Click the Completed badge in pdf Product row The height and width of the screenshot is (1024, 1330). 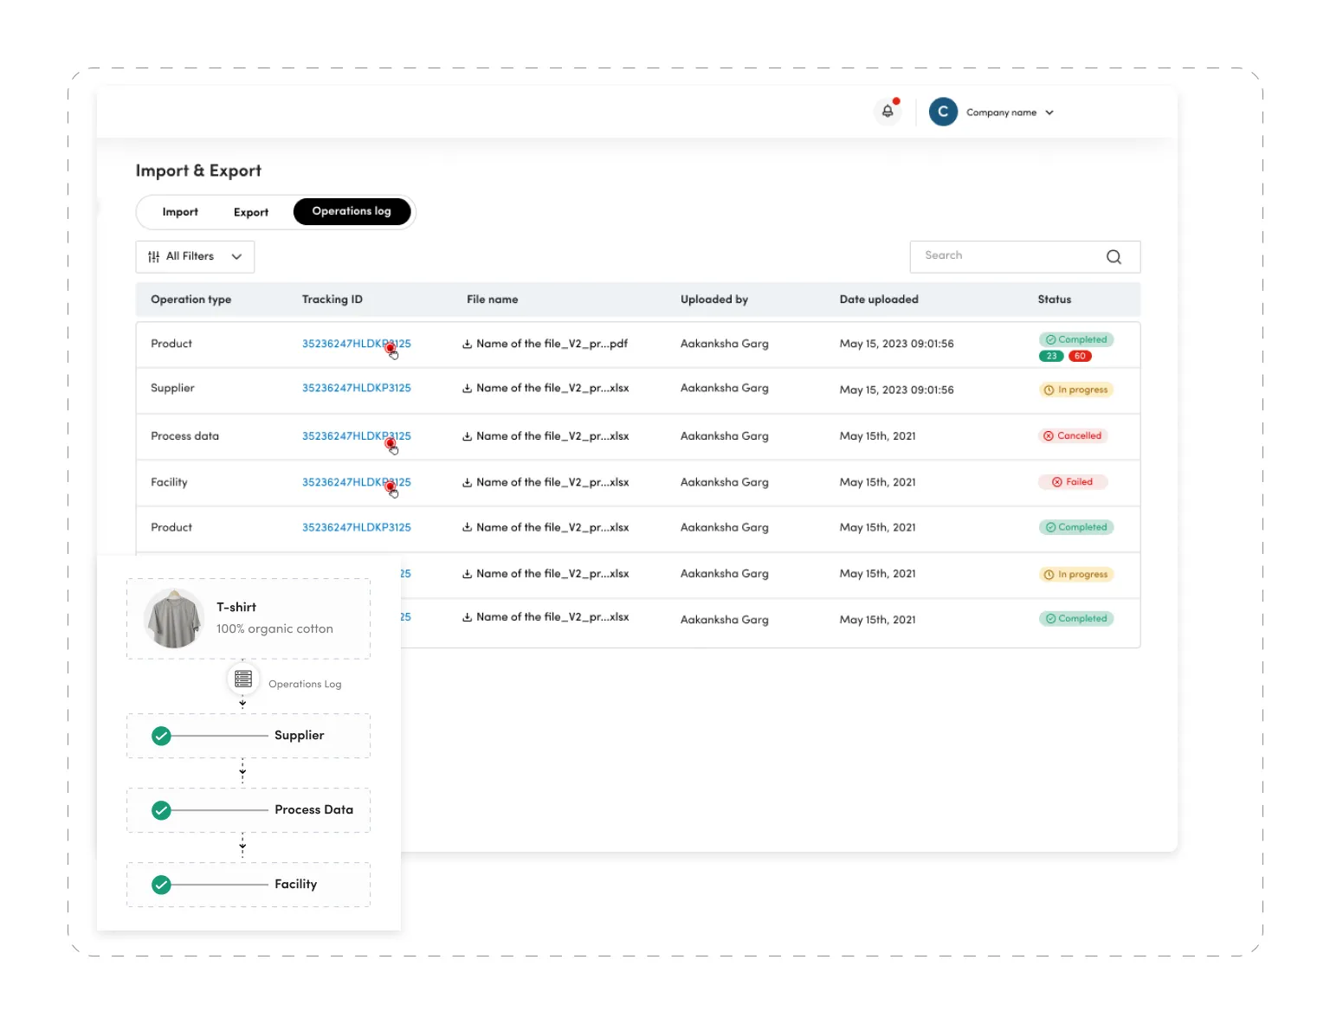1075,339
